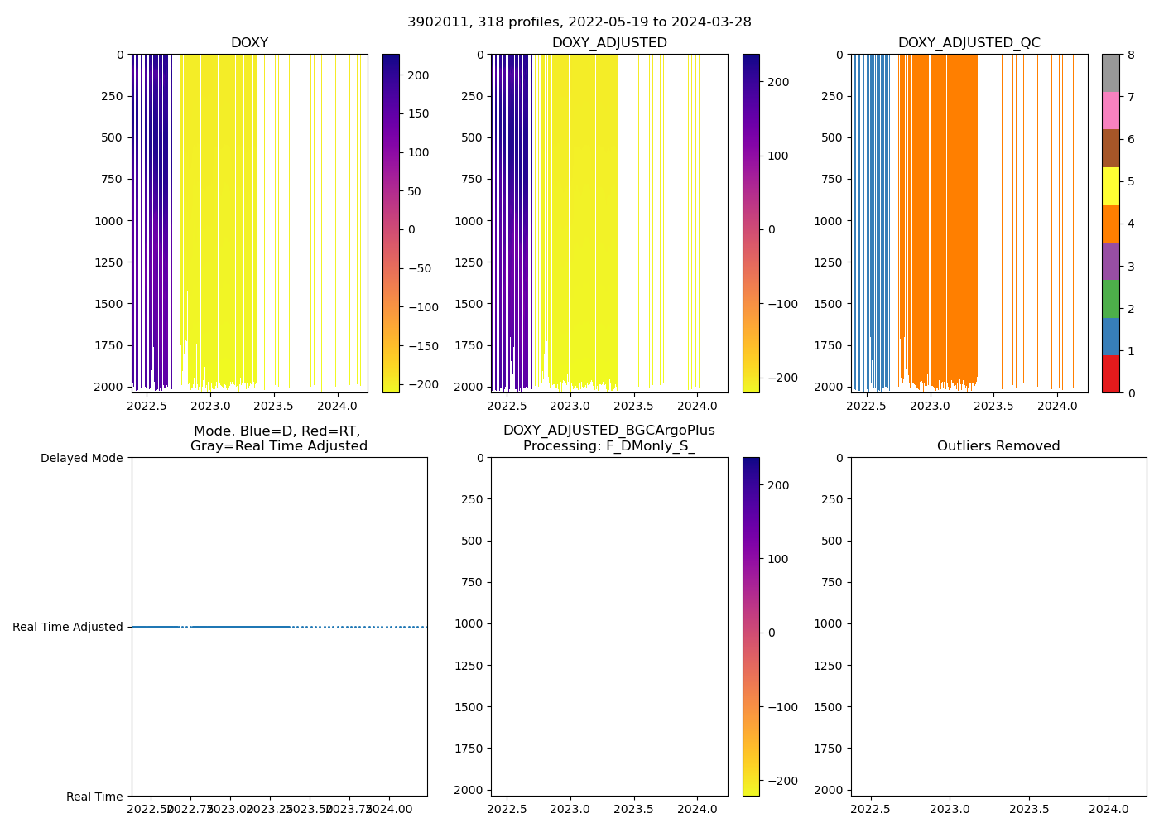Pick the brown segment of the QC colorbar
This screenshot has width=1159, height=828.
[1110, 148]
